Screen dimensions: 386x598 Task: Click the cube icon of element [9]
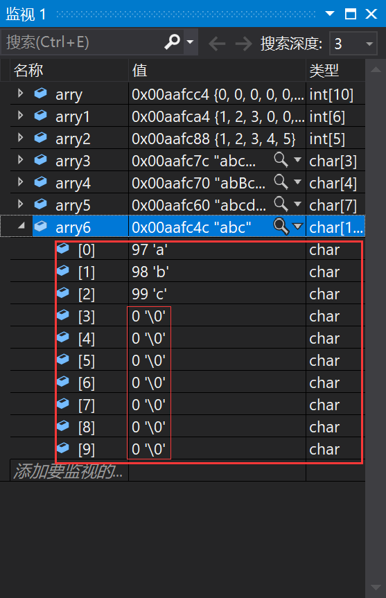click(x=63, y=448)
